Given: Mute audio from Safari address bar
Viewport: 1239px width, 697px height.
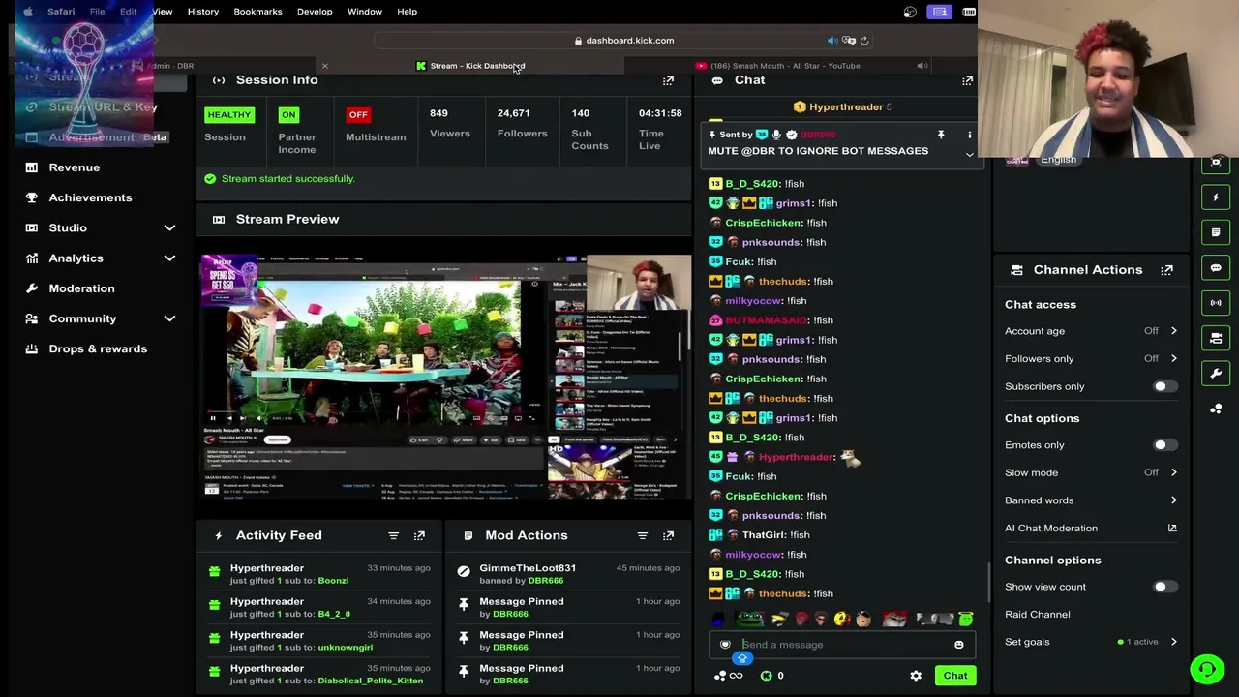Looking at the screenshot, I should tap(831, 41).
